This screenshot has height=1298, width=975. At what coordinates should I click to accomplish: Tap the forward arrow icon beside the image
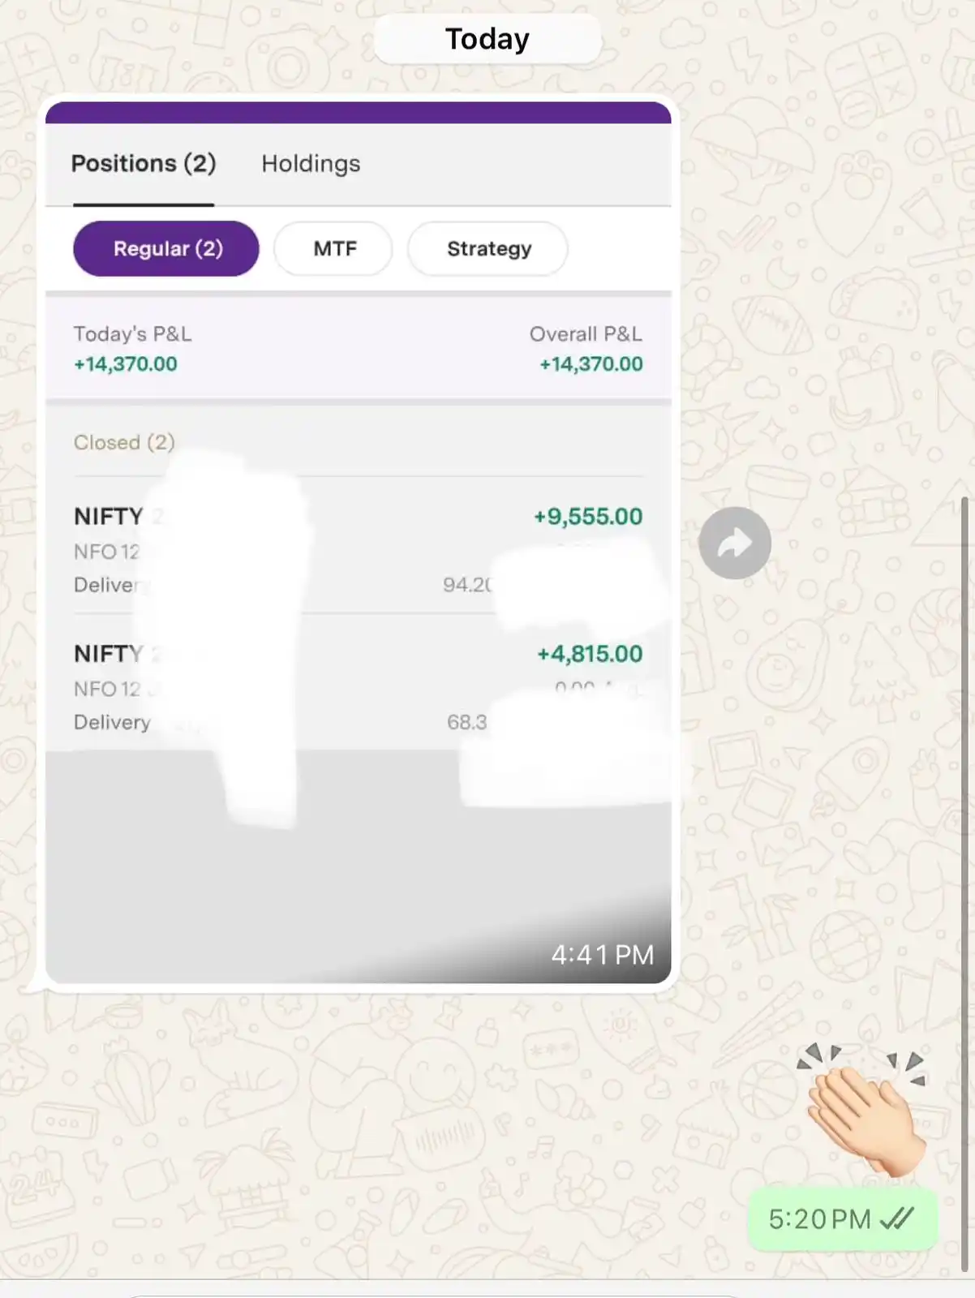(735, 543)
